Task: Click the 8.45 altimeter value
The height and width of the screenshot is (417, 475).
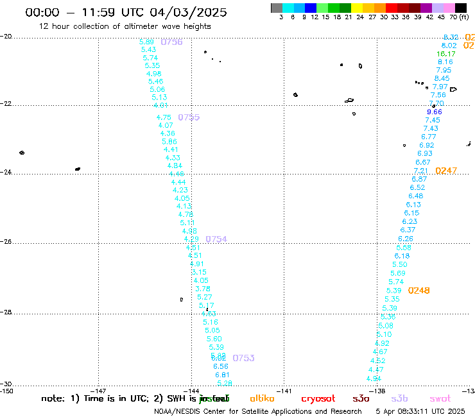Action: [442, 78]
